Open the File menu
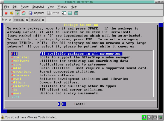Image resolution: width=164 pixels, height=121 pixels. click(7, 7)
